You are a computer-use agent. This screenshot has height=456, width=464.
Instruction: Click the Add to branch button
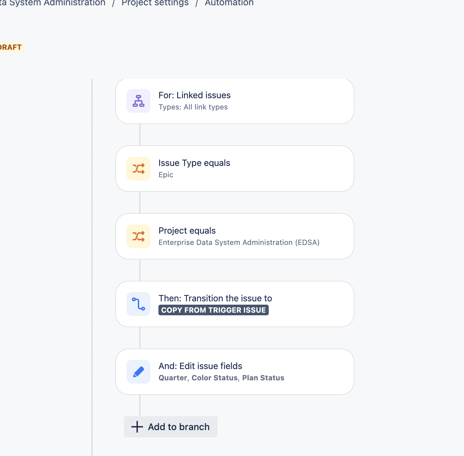tap(171, 427)
